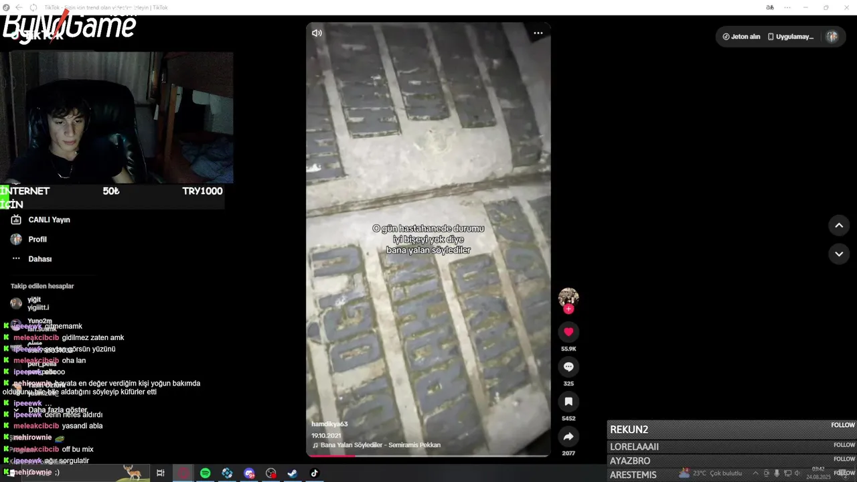Open the red circle taskbar app
This screenshot has width=857, height=482.
point(183,473)
